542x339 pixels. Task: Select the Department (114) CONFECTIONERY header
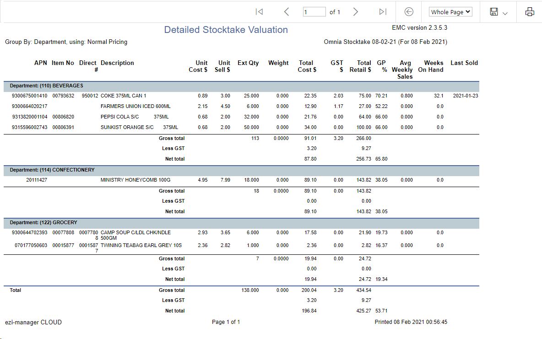52,170
